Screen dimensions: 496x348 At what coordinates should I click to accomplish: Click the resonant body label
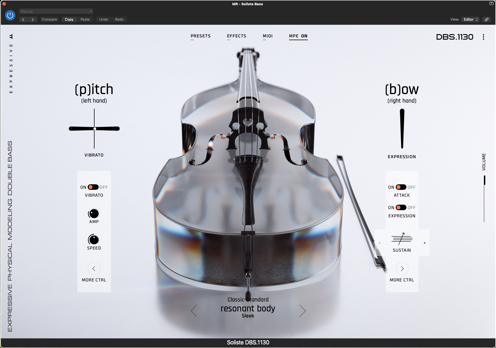click(248, 308)
